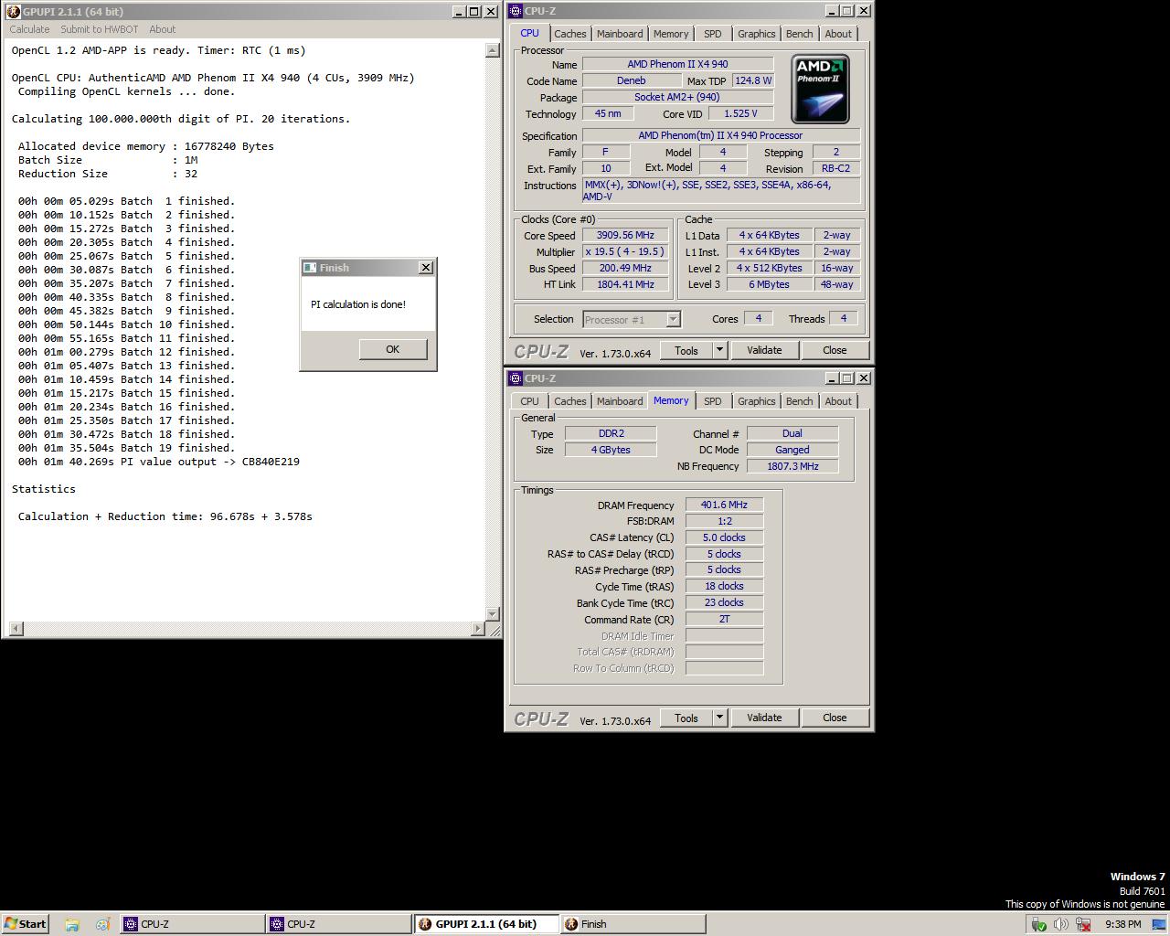Select Memory tab in upper CPU-Z window
The height and width of the screenshot is (936, 1170).
click(x=670, y=34)
